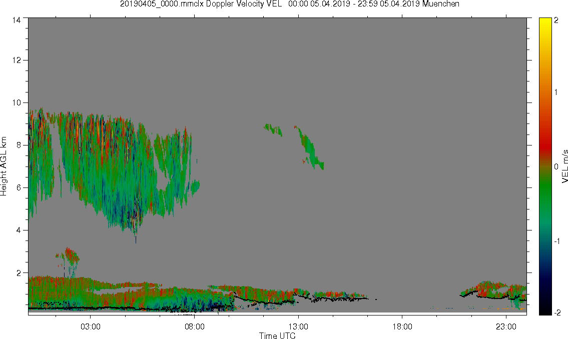
Task: Click the 08:00 time tick label
Action: tap(195, 326)
